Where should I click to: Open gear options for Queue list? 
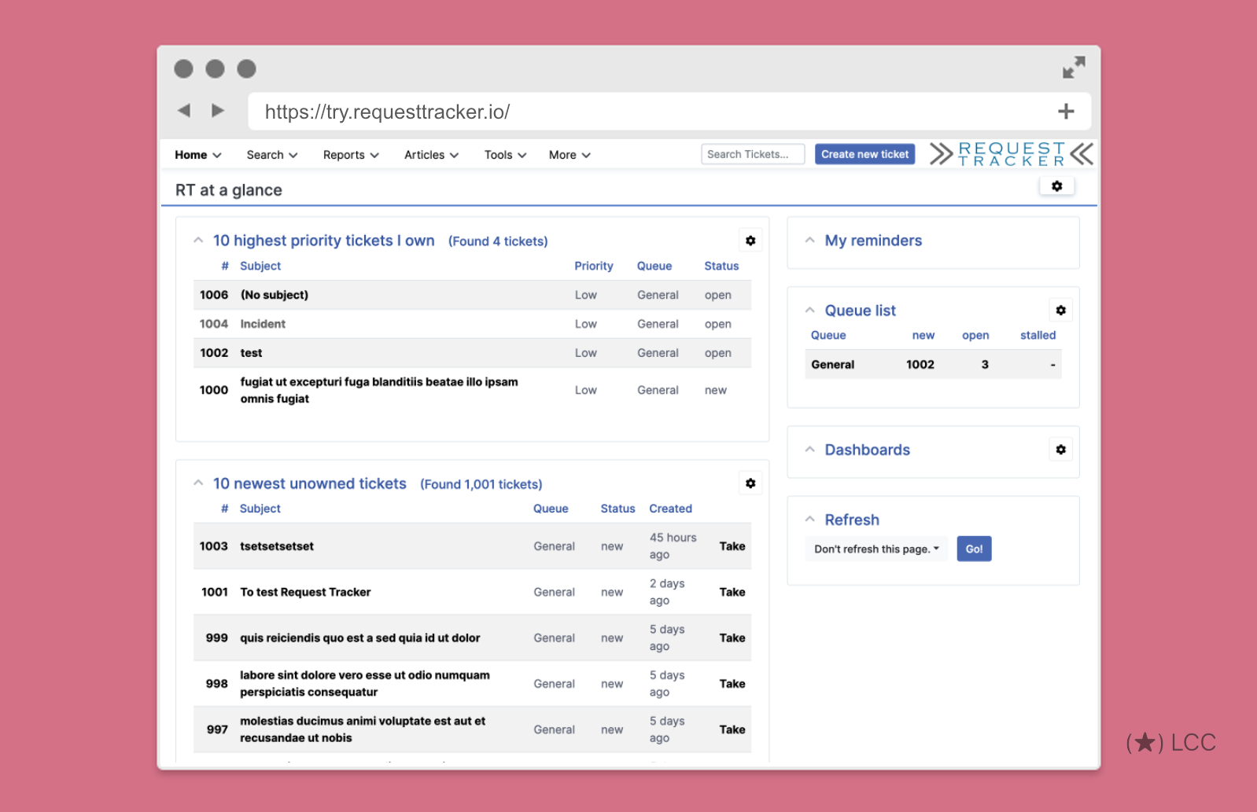(1060, 310)
